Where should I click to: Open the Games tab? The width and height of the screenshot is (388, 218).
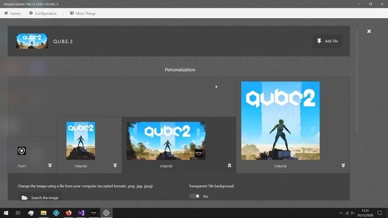[x=12, y=13]
